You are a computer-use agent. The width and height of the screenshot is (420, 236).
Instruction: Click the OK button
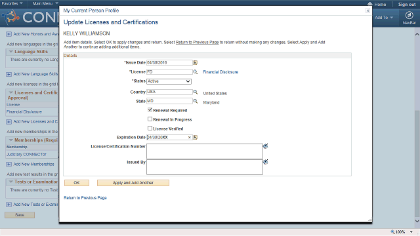(x=77, y=183)
